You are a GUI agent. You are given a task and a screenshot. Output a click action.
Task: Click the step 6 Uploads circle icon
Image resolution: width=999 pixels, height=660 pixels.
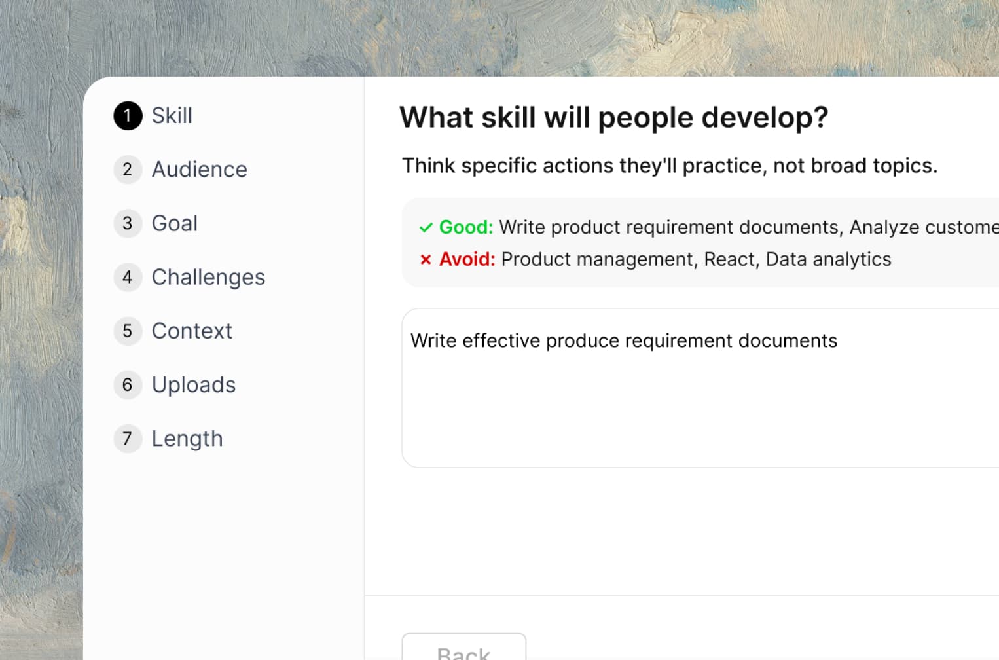point(128,385)
